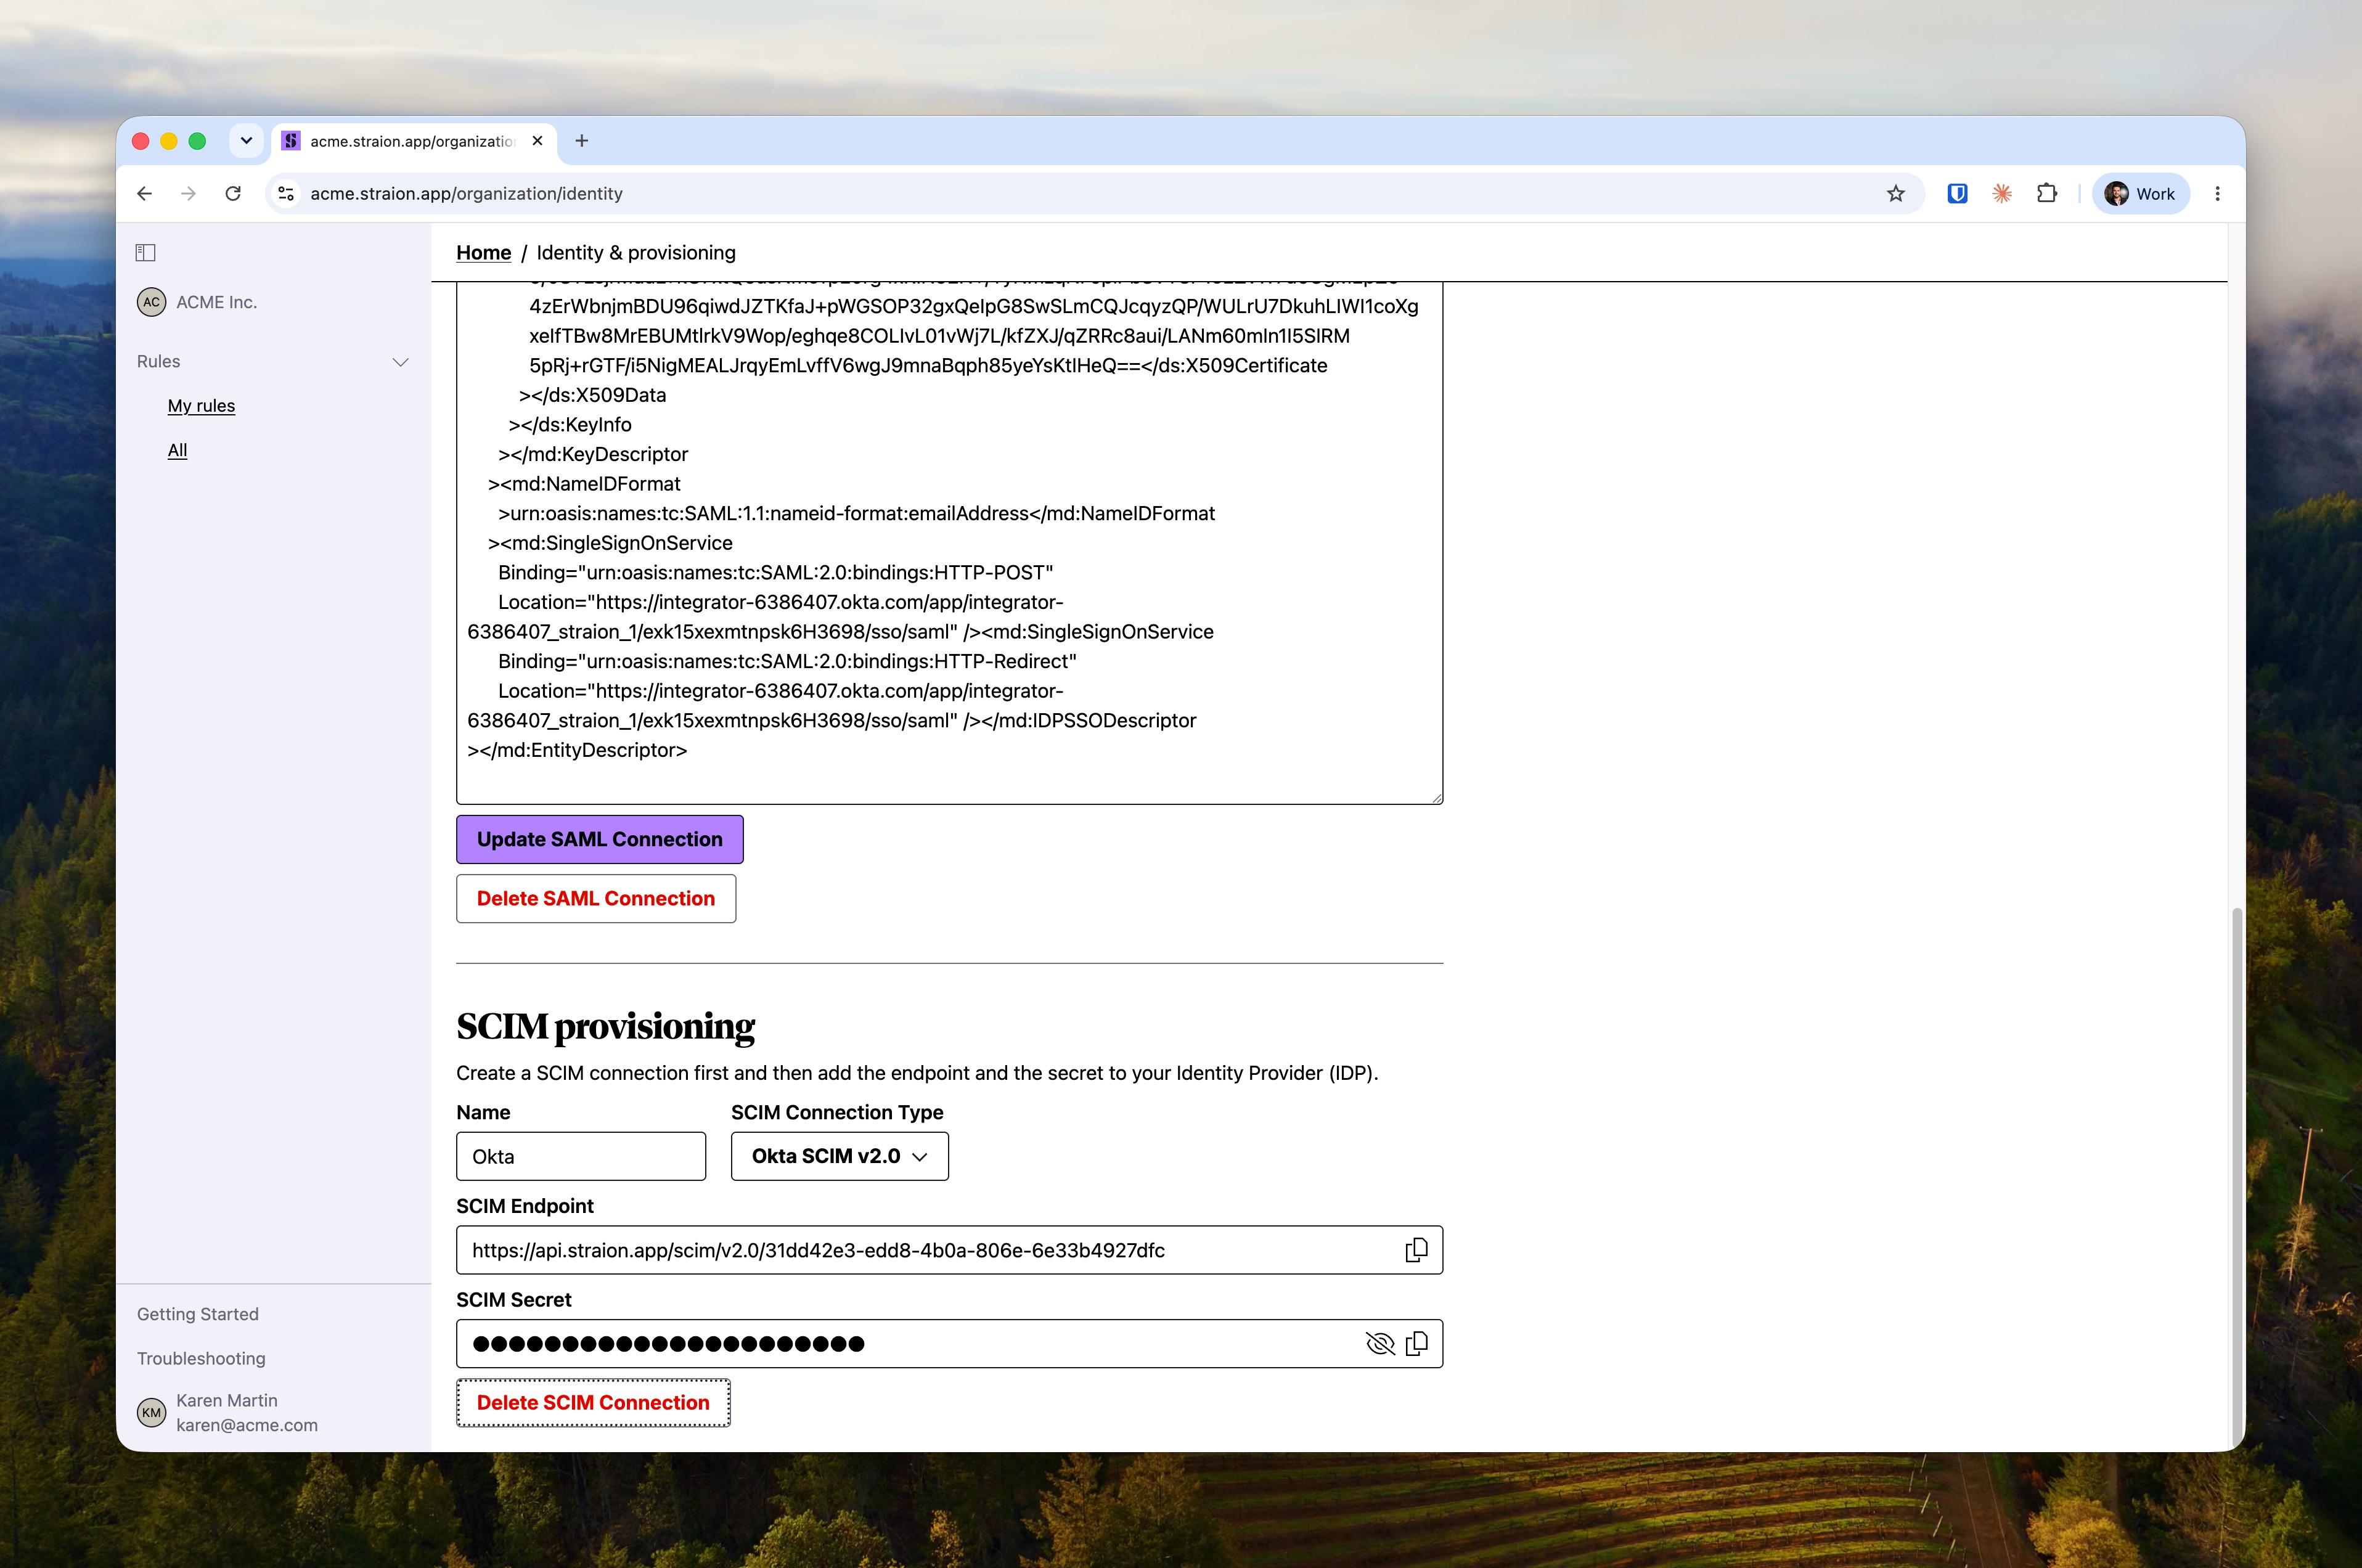Go forward in browser history
The image size is (2362, 1568).
pos(189,194)
